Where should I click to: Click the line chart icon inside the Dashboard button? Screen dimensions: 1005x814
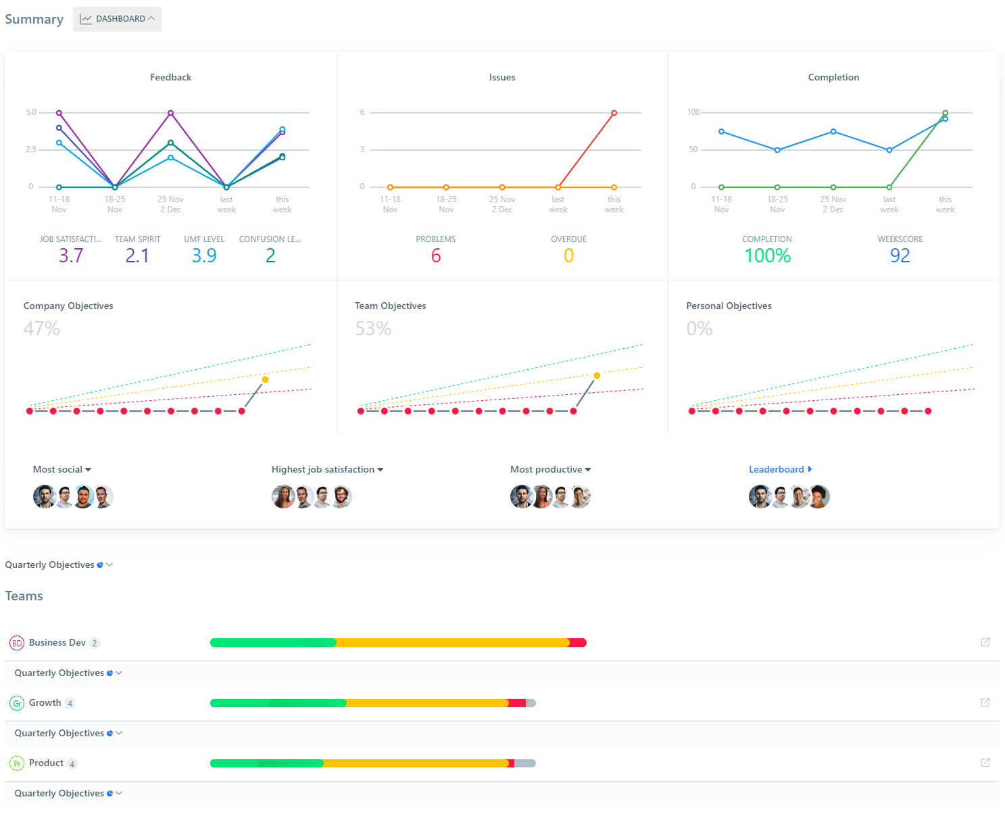[x=86, y=19]
